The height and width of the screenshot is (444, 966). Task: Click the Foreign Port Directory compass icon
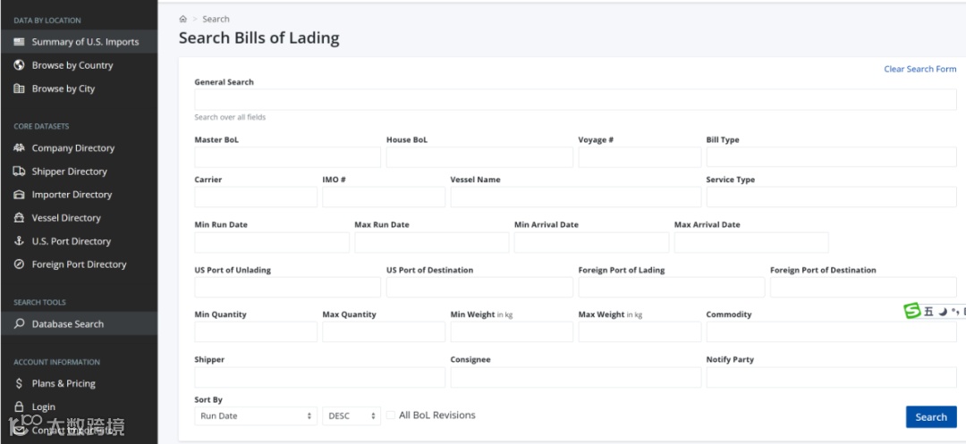(19, 264)
